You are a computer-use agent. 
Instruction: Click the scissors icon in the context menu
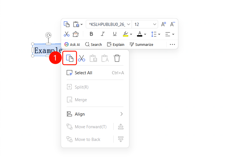[x=82, y=58]
